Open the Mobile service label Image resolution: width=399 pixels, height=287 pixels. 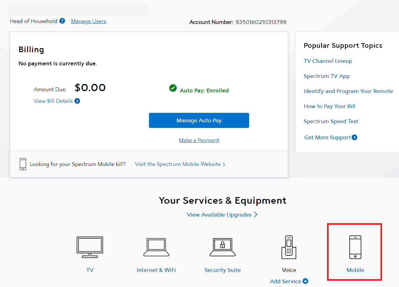[355, 270]
